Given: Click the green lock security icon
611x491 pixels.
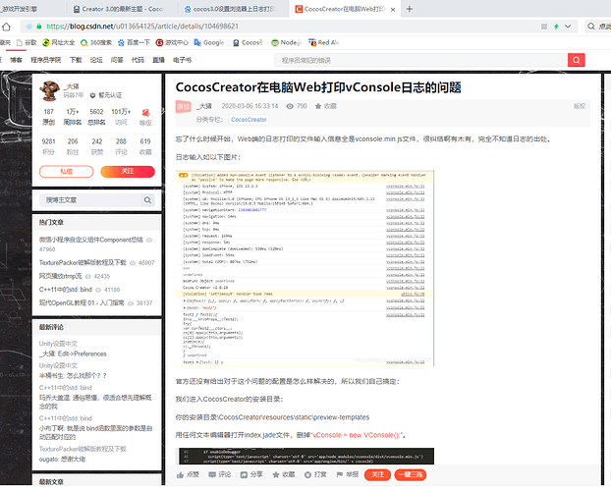Looking at the screenshot, I should point(39,27).
